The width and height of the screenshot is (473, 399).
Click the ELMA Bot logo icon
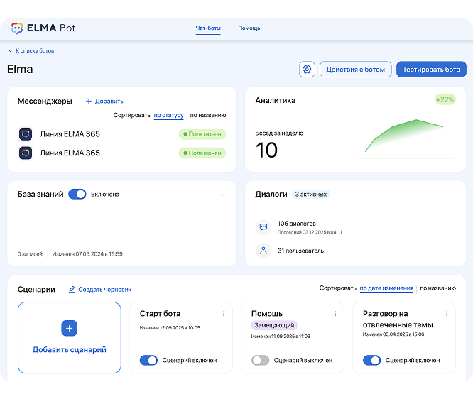coord(17,28)
